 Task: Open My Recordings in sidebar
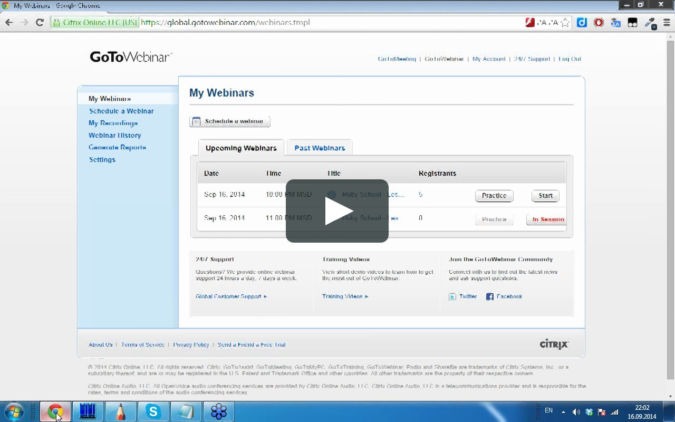(113, 123)
